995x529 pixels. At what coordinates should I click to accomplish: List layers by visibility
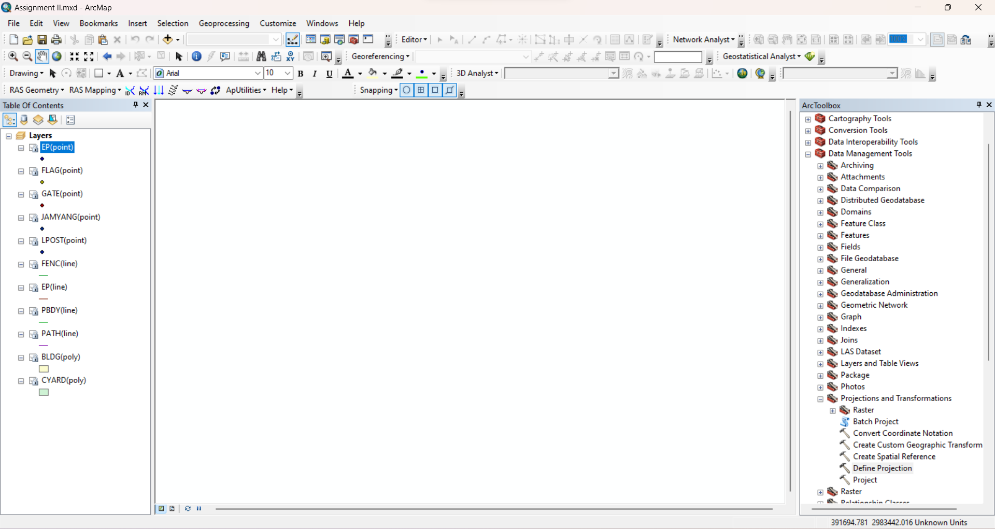tap(38, 120)
